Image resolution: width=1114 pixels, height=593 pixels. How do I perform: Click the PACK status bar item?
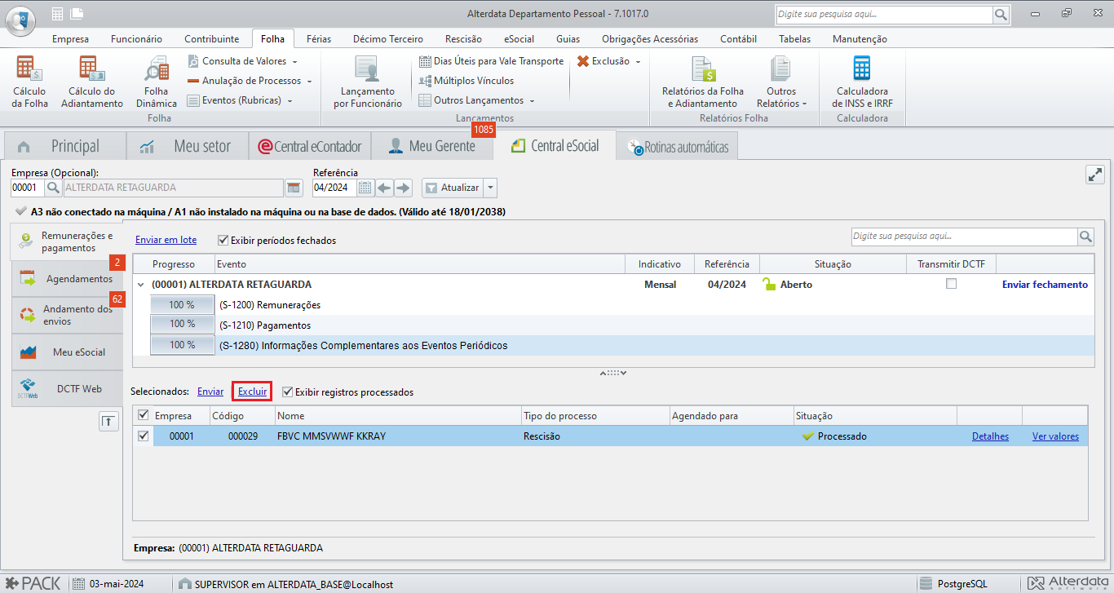33,584
